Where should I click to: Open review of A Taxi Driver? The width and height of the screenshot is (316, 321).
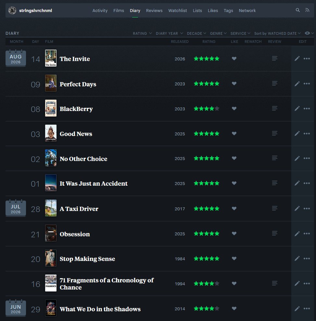pyautogui.click(x=275, y=208)
